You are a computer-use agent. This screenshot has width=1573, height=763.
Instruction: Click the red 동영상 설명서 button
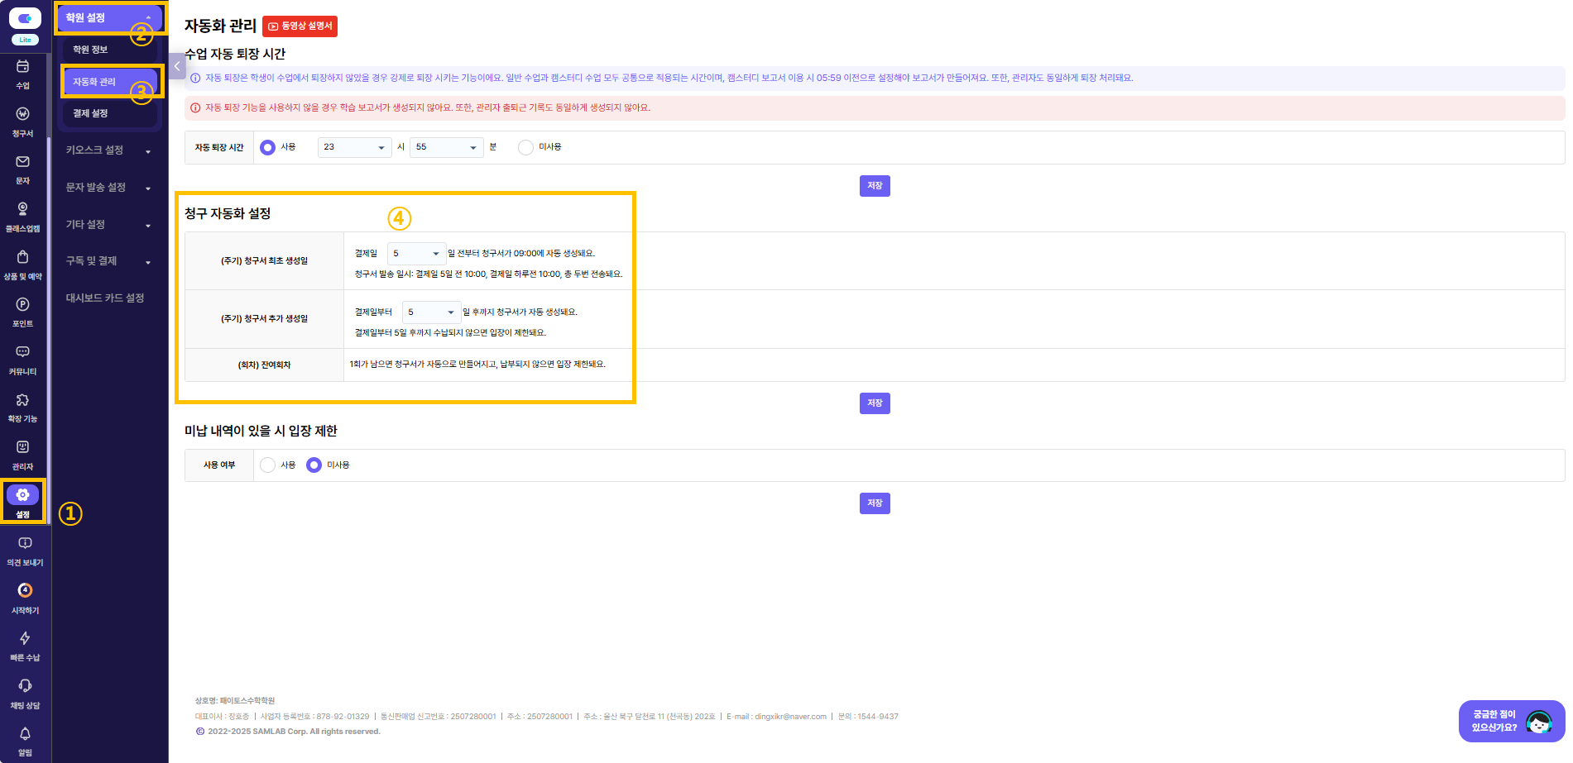tap(300, 26)
